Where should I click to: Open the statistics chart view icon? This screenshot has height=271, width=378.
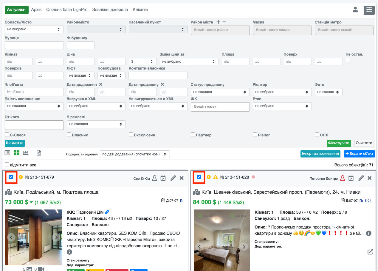click(x=26, y=153)
